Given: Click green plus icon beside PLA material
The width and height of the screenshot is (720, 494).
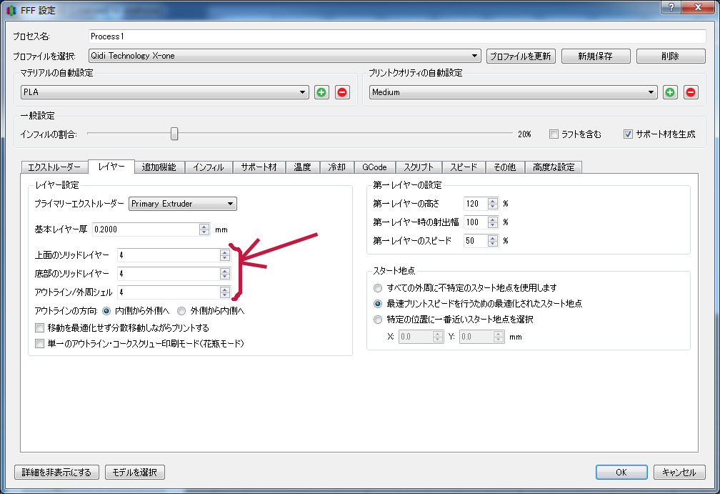Looking at the screenshot, I should (322, 92).
